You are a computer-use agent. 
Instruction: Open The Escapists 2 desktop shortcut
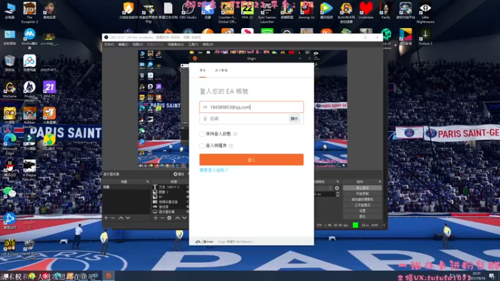point(29,12)
